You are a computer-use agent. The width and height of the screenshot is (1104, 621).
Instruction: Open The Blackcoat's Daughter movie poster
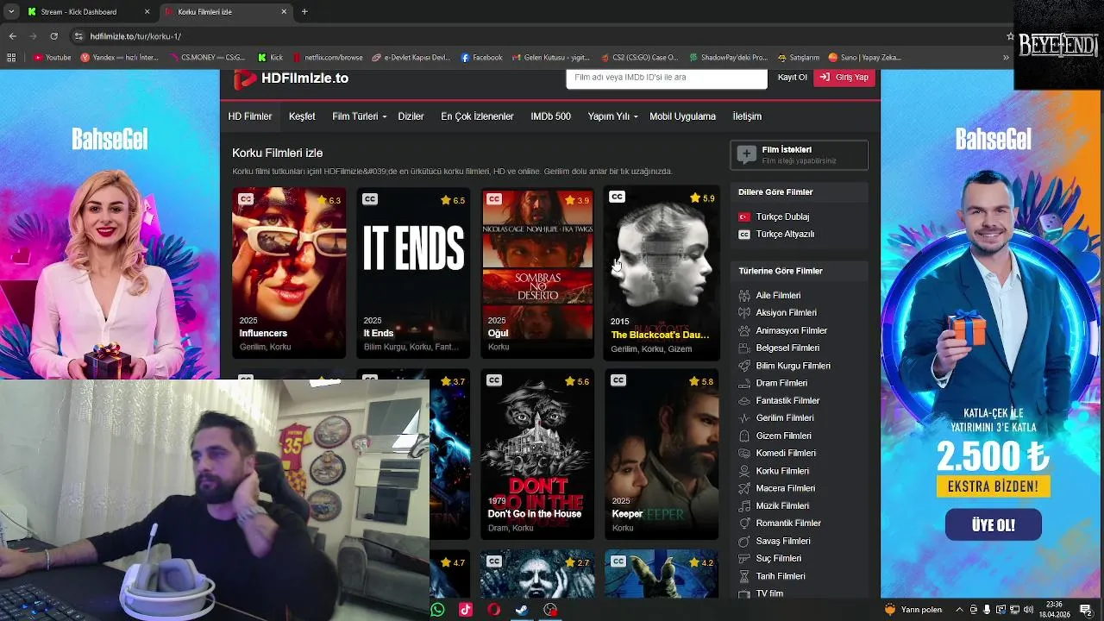pos(662,273)
